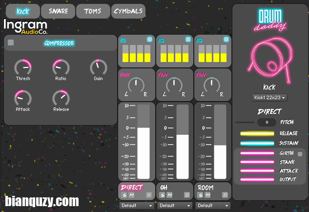Solo the Direct channel
This screenshot has height=212, width=309.
point(124,195)
